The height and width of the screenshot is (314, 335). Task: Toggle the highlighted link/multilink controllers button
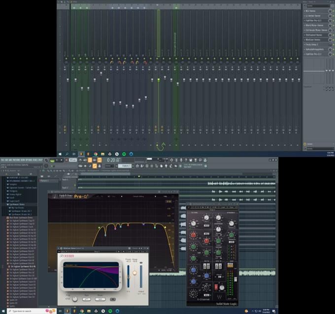(95, 166)
